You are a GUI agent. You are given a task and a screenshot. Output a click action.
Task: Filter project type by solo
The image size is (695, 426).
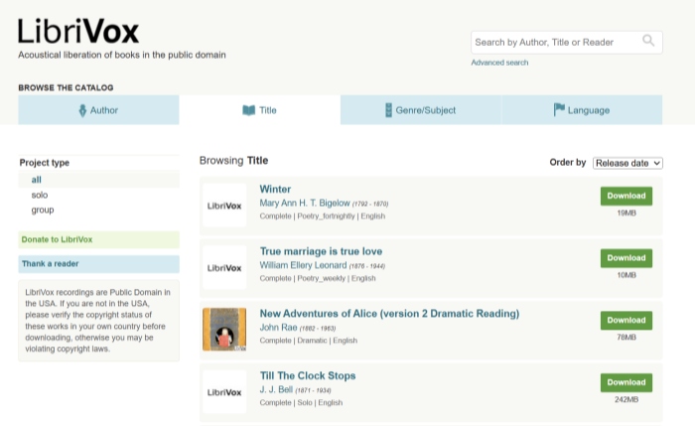tap(40, 195)
